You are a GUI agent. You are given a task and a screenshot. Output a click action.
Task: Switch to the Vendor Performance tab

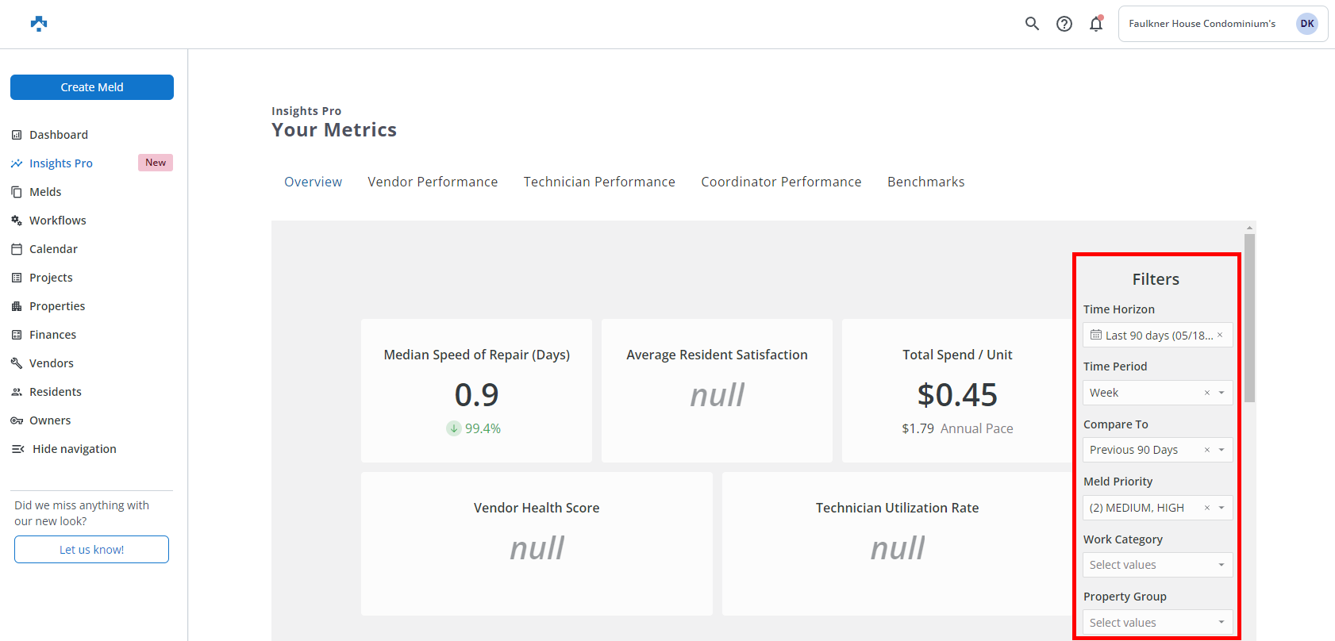pos(433,182)
